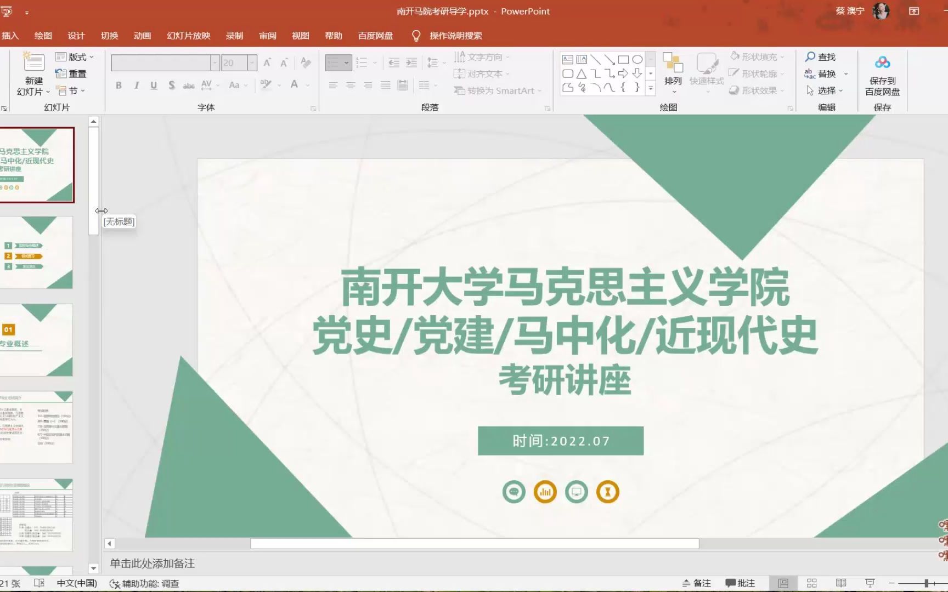Select the second slide thumbnail
This screenshot has height=592, width=948.
click(36, 253)
